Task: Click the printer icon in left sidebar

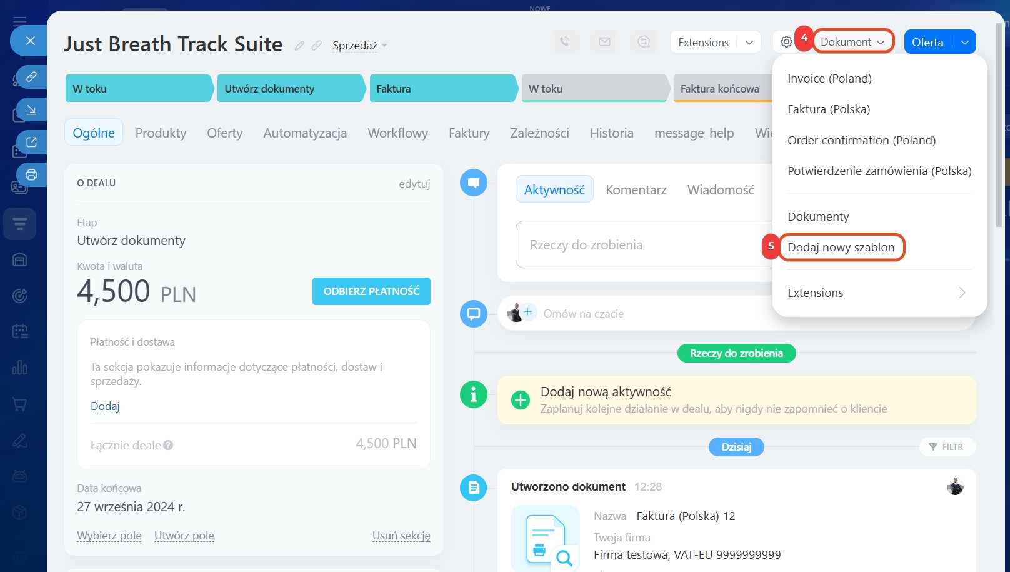Action: pos(31,175)
